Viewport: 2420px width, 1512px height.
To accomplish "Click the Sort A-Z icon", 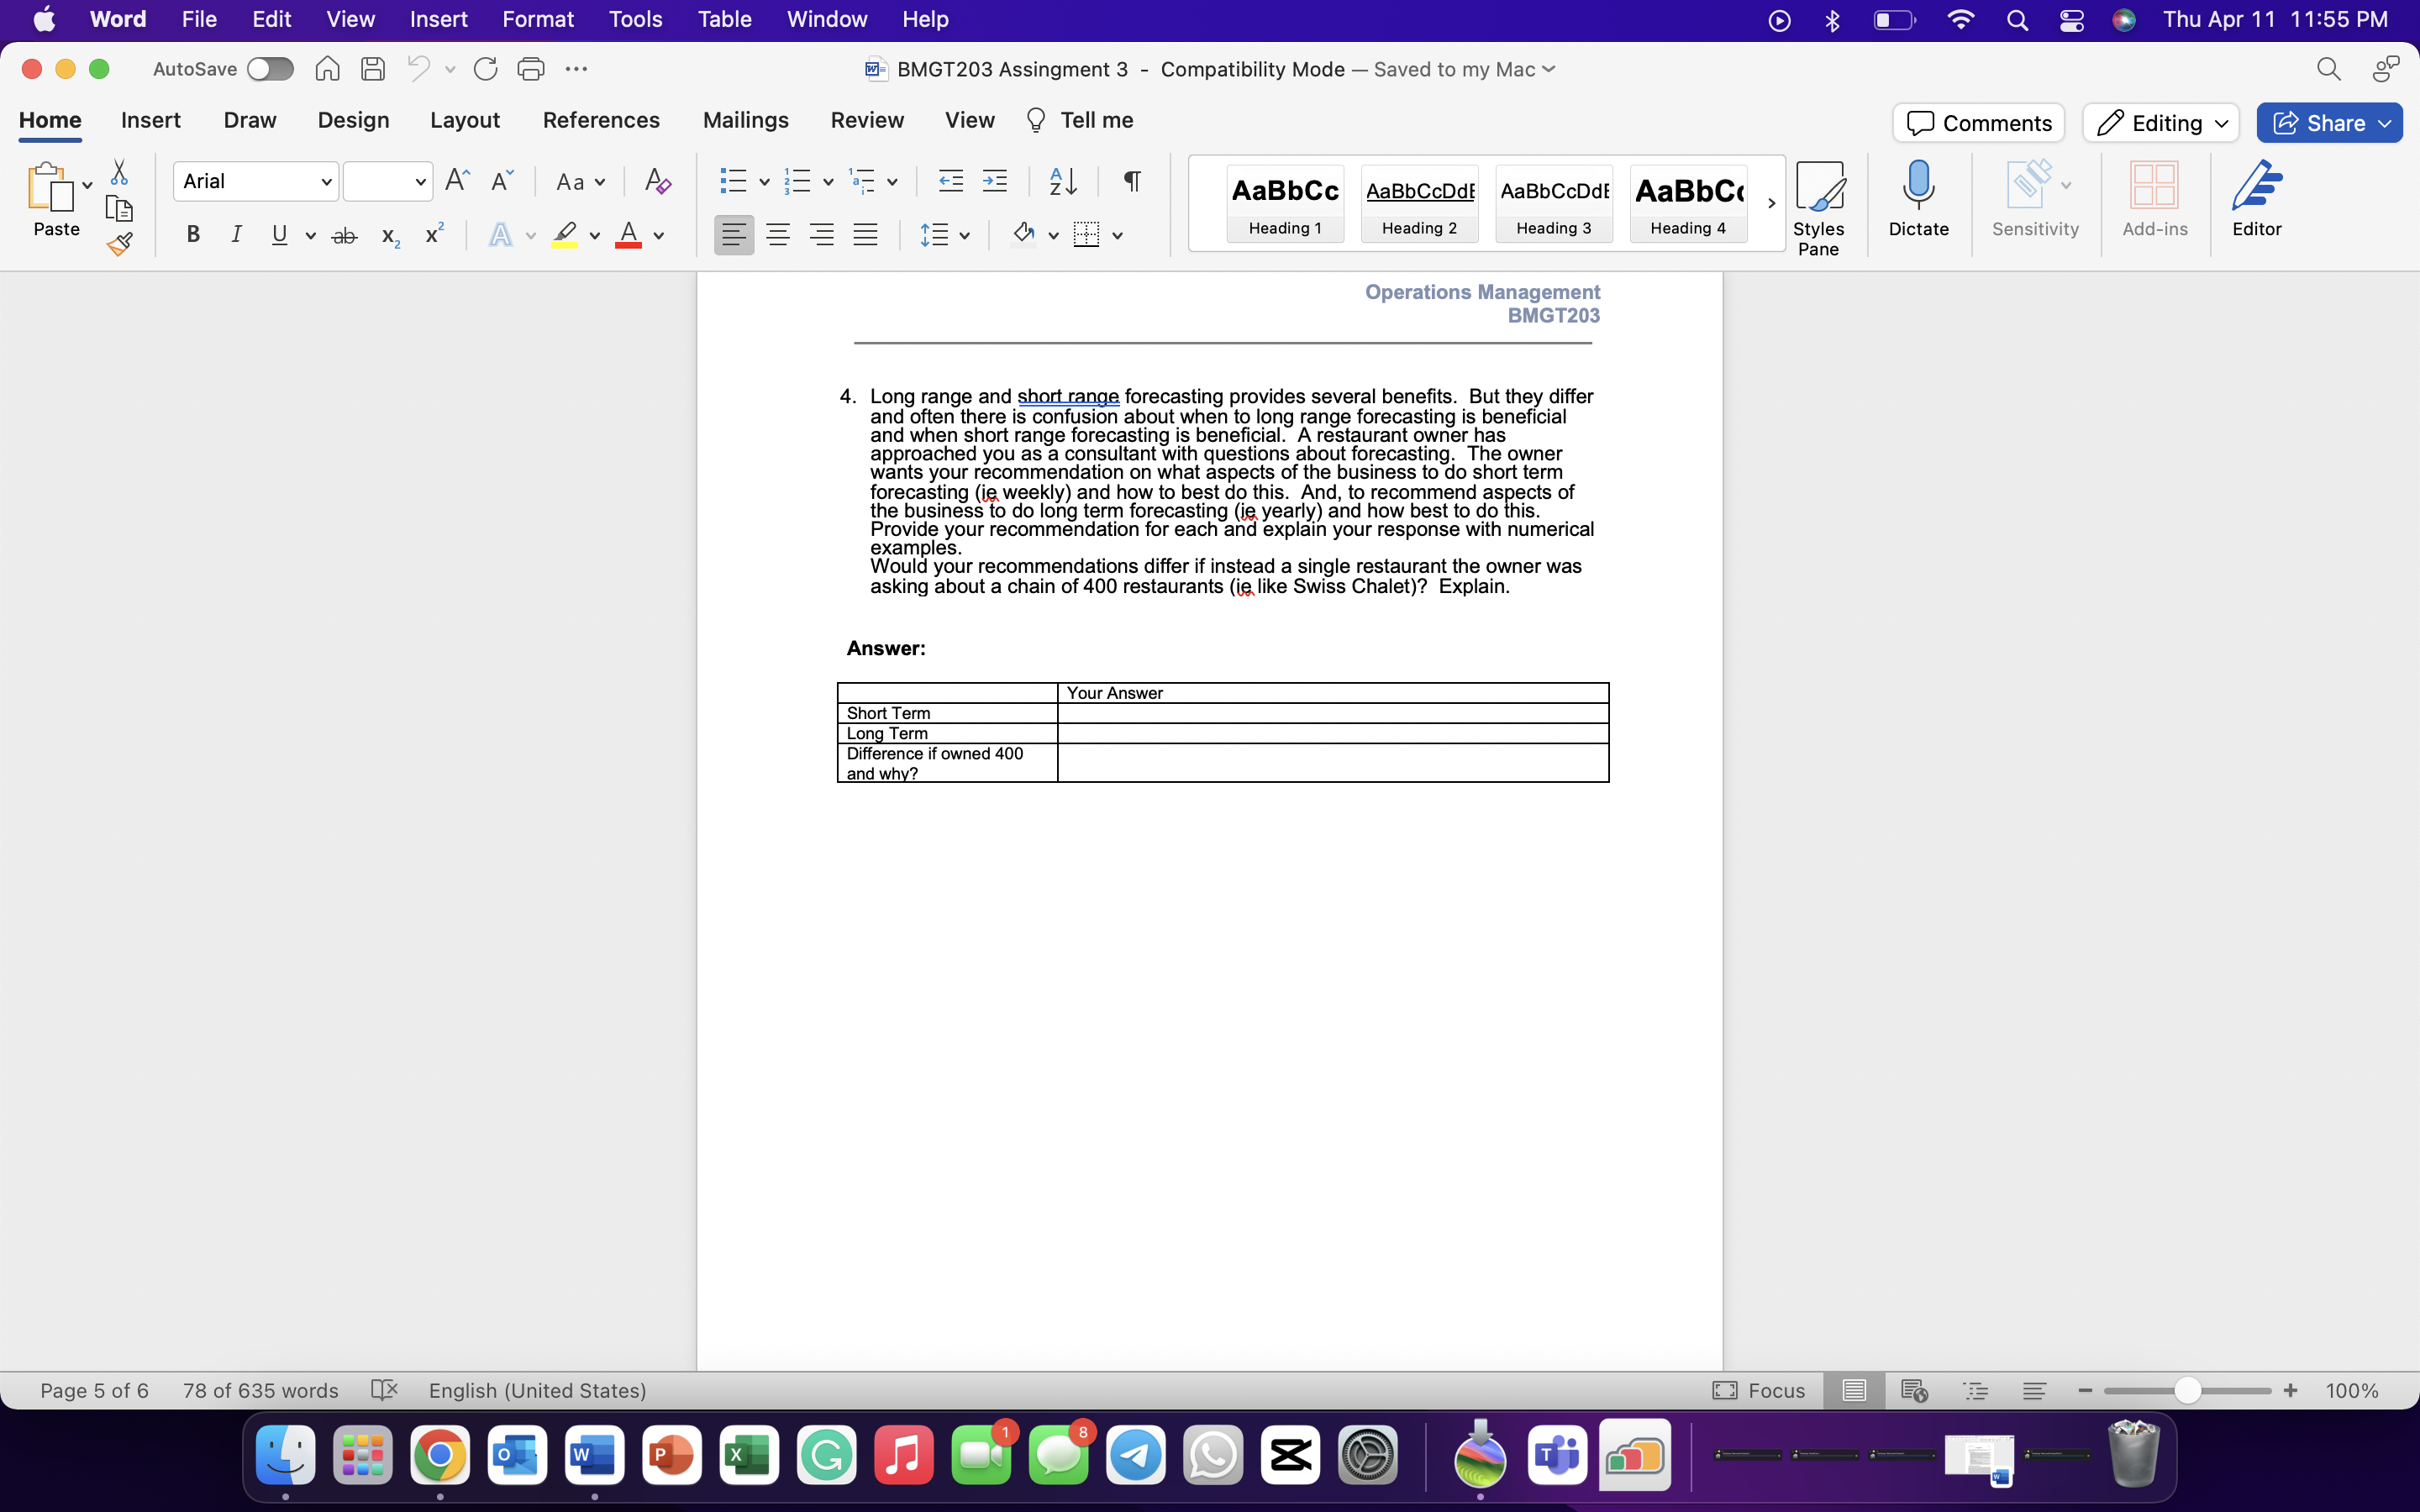I will pos(1062,181).
